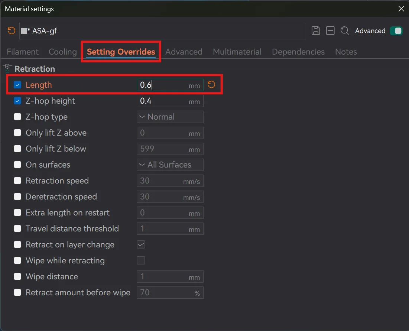Open the Advanced tab
Image resolution: width=409 pixels, height=331 pixels.
pyautogui.click(x=184, y=52)
